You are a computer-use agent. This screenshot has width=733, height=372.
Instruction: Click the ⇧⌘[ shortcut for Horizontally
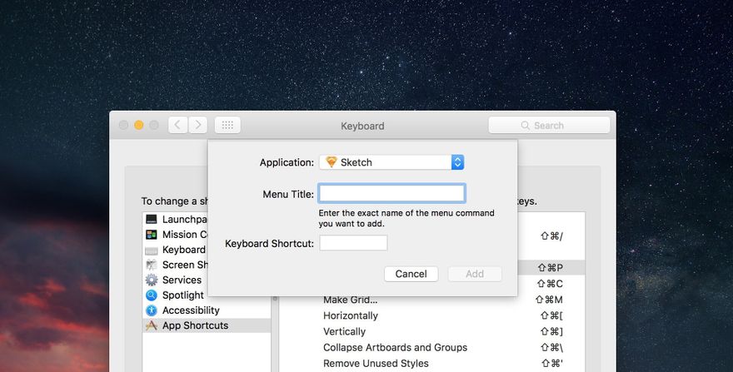(x=551, y=315)
